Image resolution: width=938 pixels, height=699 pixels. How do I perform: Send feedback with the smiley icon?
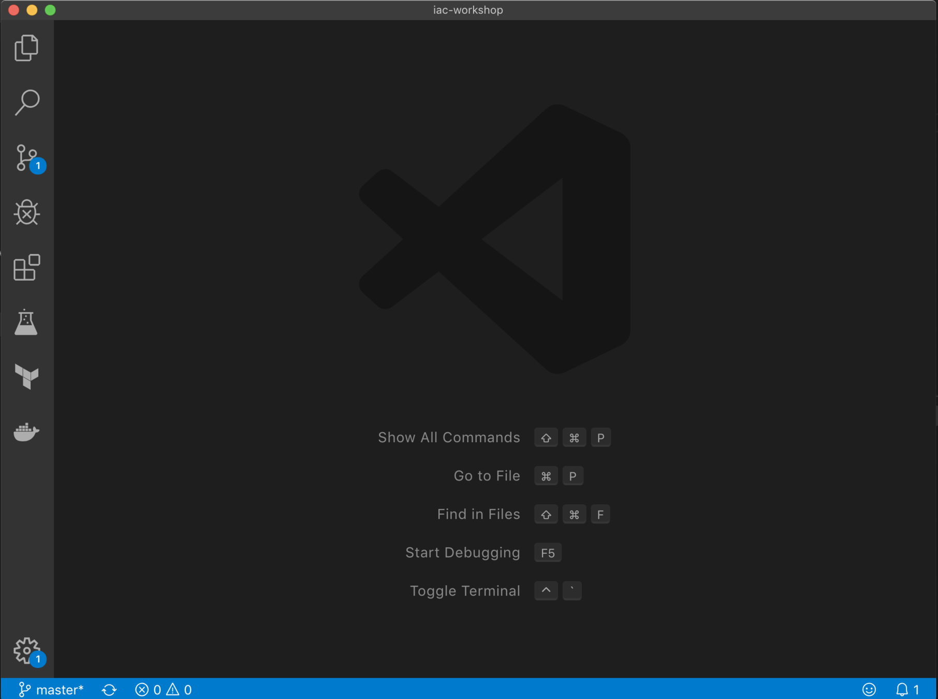point(869,690)
